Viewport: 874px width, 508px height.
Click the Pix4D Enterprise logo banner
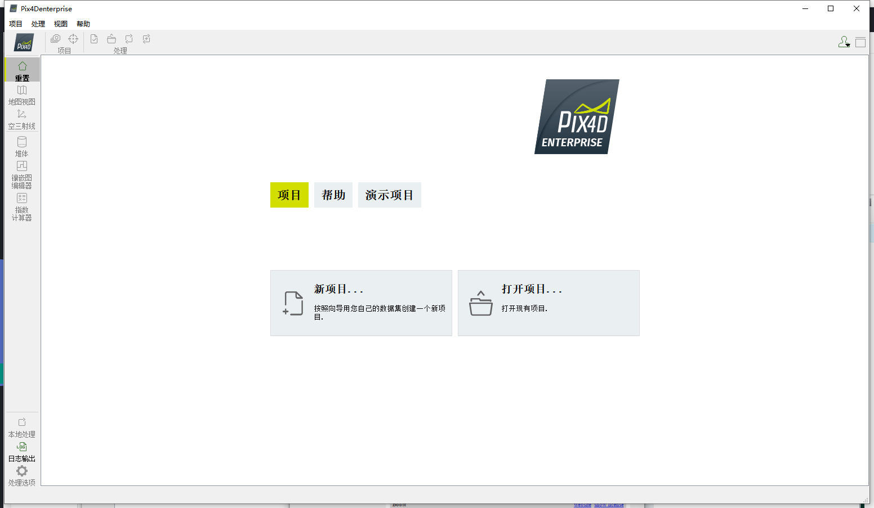[x=577, y=116]
